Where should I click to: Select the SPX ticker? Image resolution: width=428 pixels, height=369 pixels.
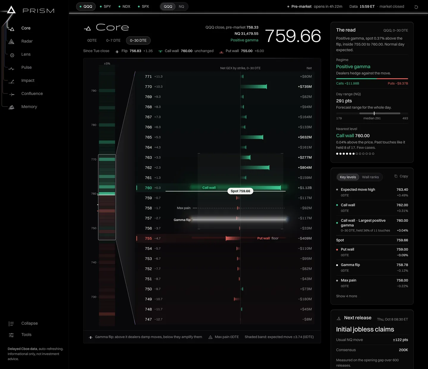click(x=143, y=7)
